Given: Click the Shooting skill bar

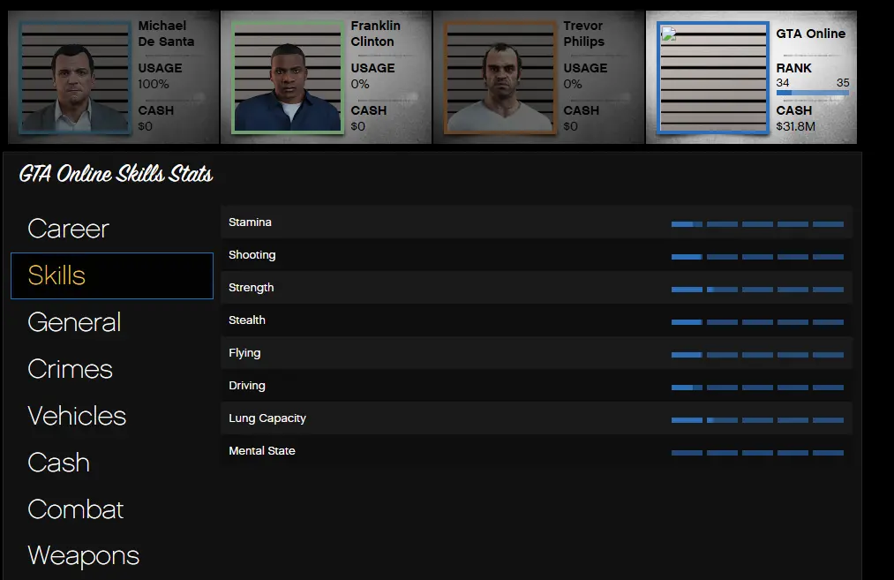Looking at the screenshot, I should pos(757,257).
